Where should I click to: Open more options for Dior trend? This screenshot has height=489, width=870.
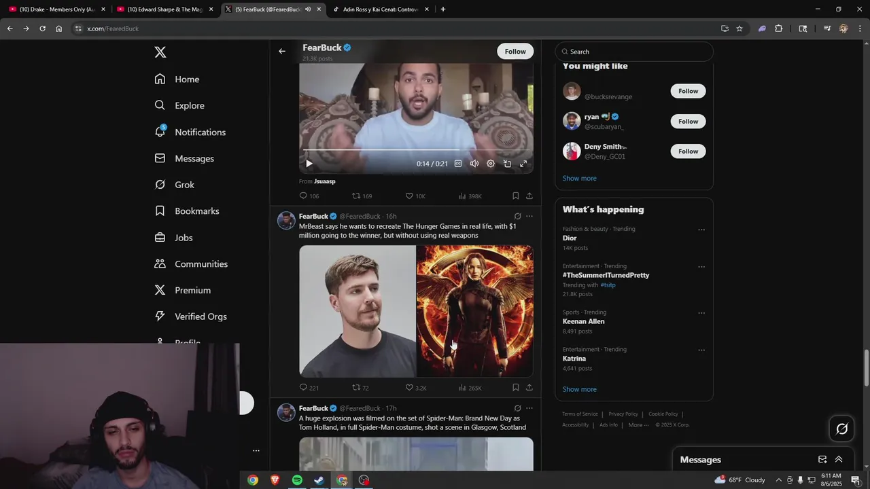tap(701, 230)
